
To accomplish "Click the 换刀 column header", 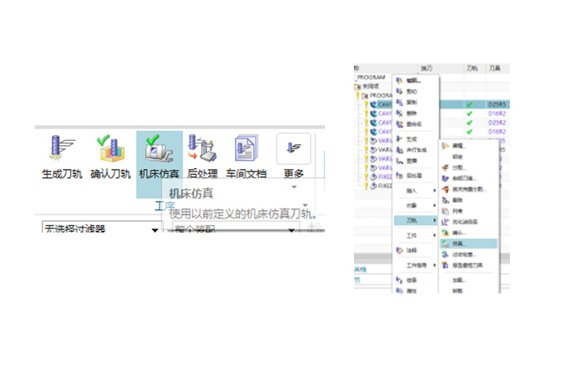I will click(x=427, y=67).
